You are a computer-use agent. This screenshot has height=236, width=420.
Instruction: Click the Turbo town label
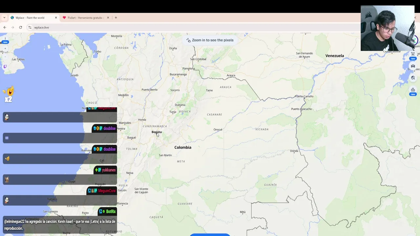(97, 51)
